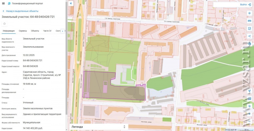The width and height of the screenshot is (254, 131).
Task: Share the current map view
Action: click(x=250, y=36)
